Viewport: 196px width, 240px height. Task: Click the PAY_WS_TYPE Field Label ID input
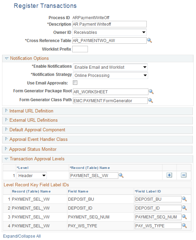pos(158,226)
